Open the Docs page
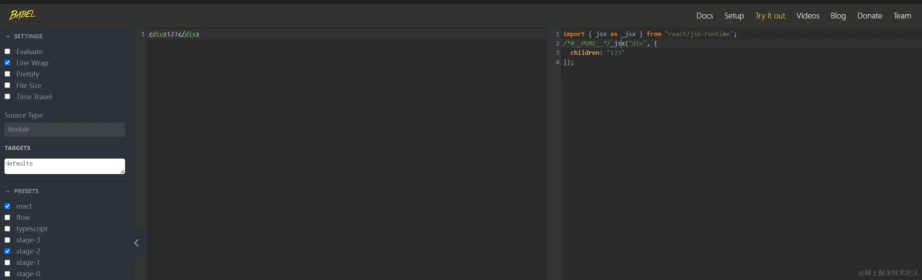 coord(704,16)
